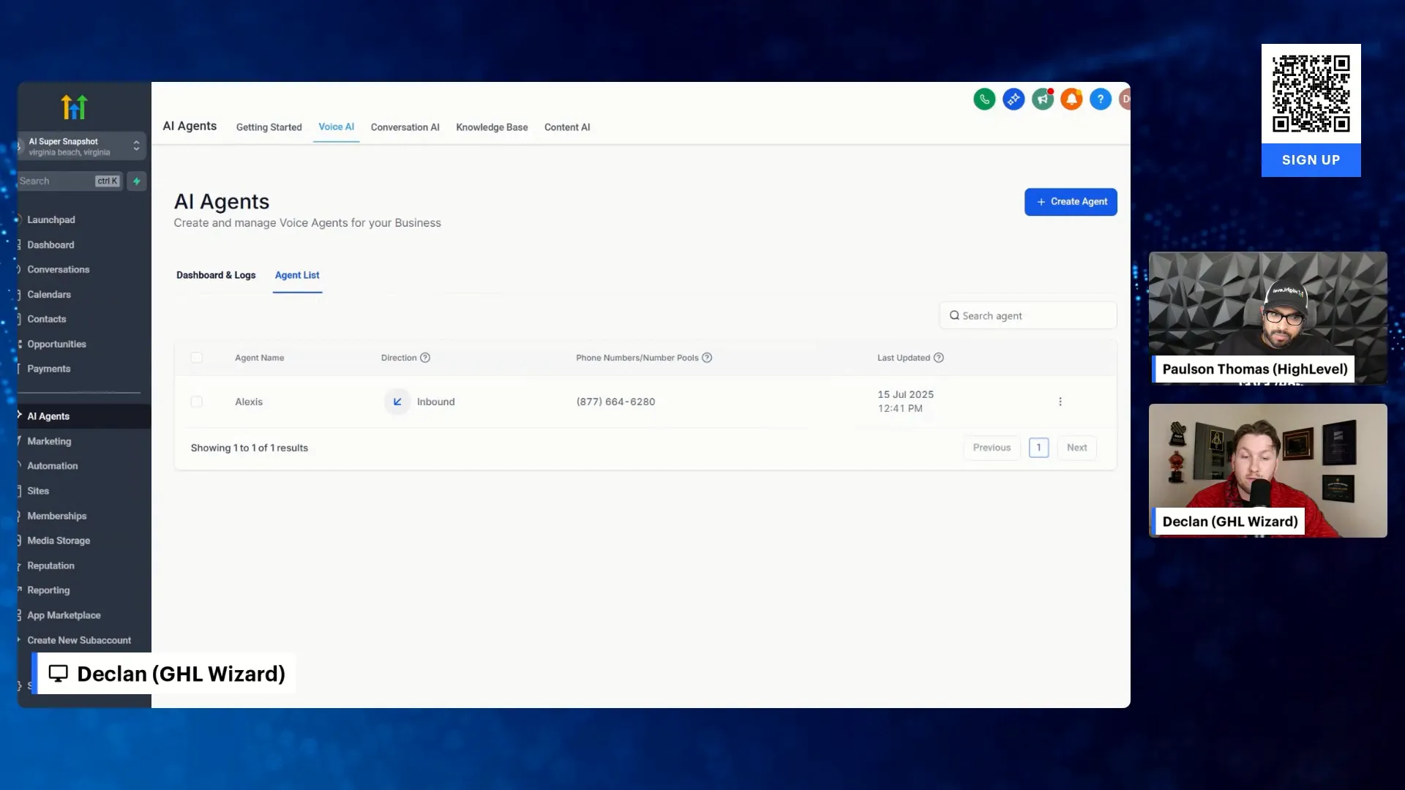The image size is (1405, 790).
Task: Open Contacts in the sidebar
Action: 47,320
